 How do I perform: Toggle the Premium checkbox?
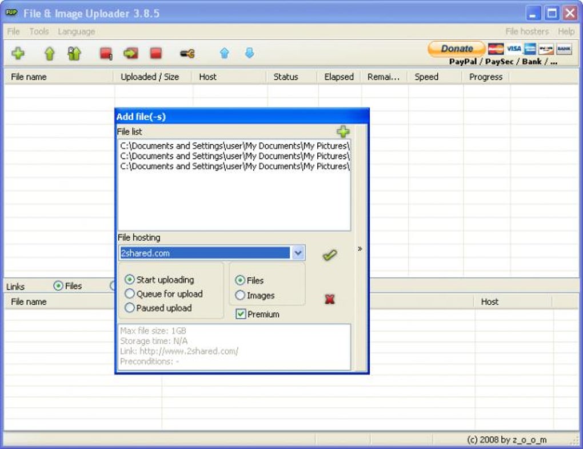pos(241,314)
